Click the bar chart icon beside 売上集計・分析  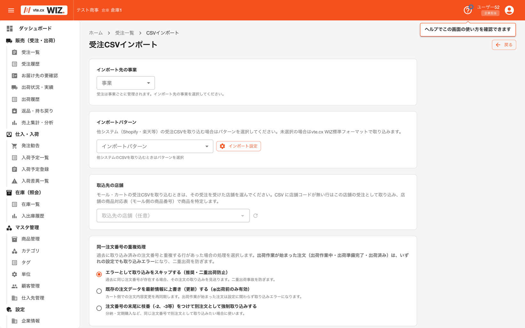click(x=14, y=123)
